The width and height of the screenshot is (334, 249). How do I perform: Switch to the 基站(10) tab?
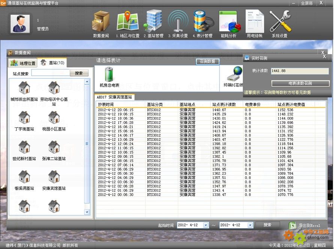coord(53,63)
